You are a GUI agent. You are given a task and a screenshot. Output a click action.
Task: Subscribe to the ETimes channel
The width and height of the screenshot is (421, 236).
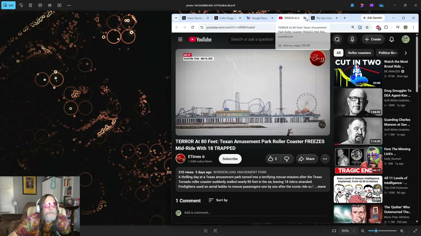tap(230, 159)
